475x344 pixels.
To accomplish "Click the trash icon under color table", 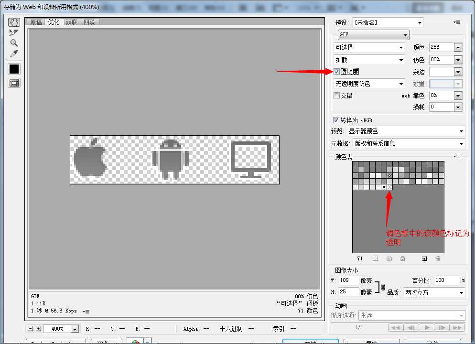I will [438, 258].
